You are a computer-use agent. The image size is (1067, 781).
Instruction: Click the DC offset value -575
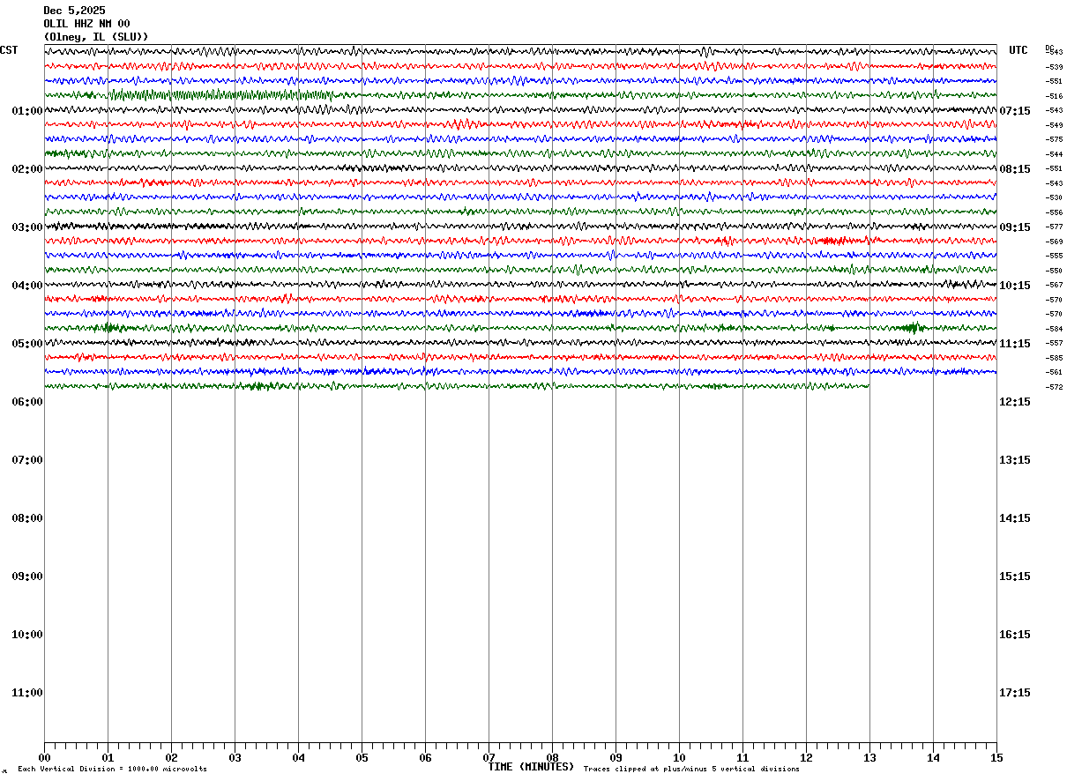point(1054,139)
